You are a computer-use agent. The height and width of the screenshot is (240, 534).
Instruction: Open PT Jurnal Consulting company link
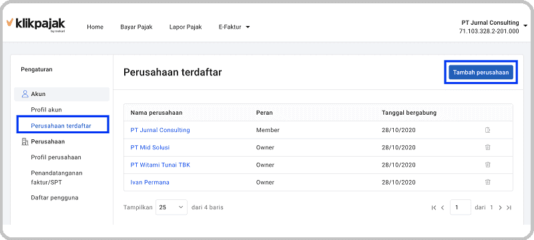(x=160, y=130)
